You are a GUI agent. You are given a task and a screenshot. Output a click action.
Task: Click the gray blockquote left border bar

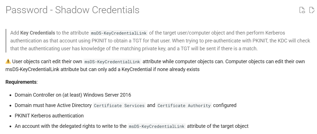click(x=6, y=41)
